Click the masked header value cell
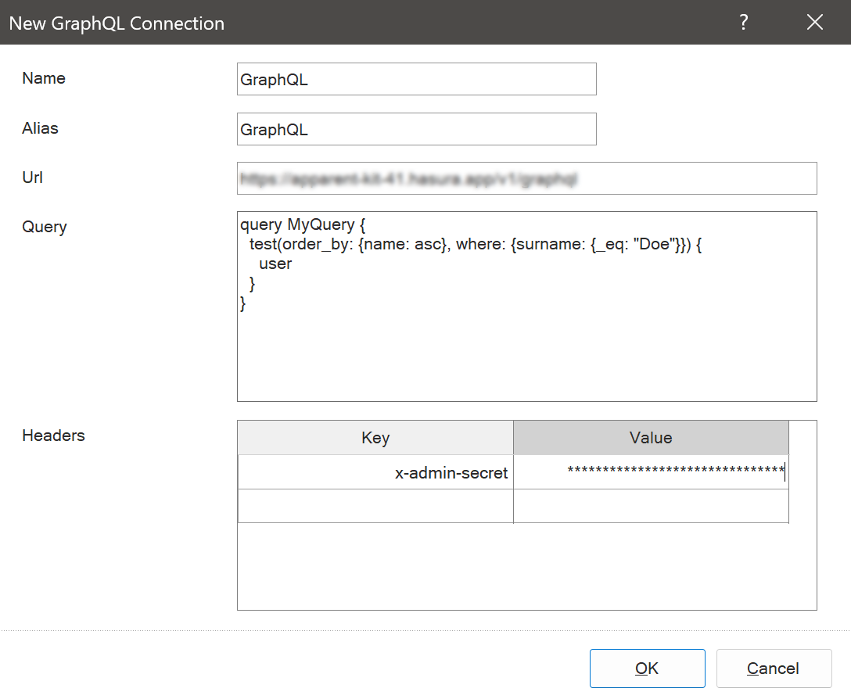851x699 pixels. (x=651, y=472)
